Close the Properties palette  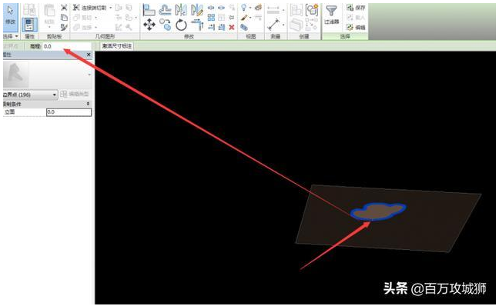coord(89,55)
